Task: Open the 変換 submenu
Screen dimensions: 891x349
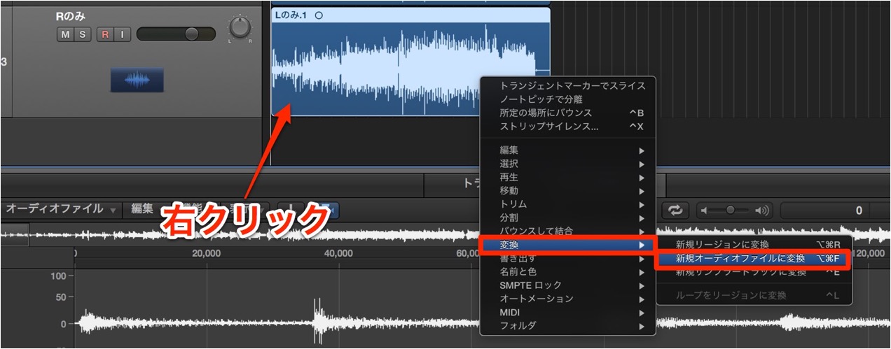Action: click(568, 245)
